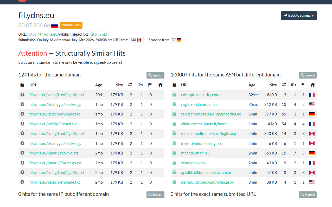Click lock icon for clinic-center-imola.it/home row
Image resolution: width=332 pixels, height=207 pixels.
click(x=174, y=124)
